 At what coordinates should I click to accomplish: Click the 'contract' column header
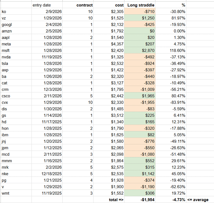click(x=85, y=5)
